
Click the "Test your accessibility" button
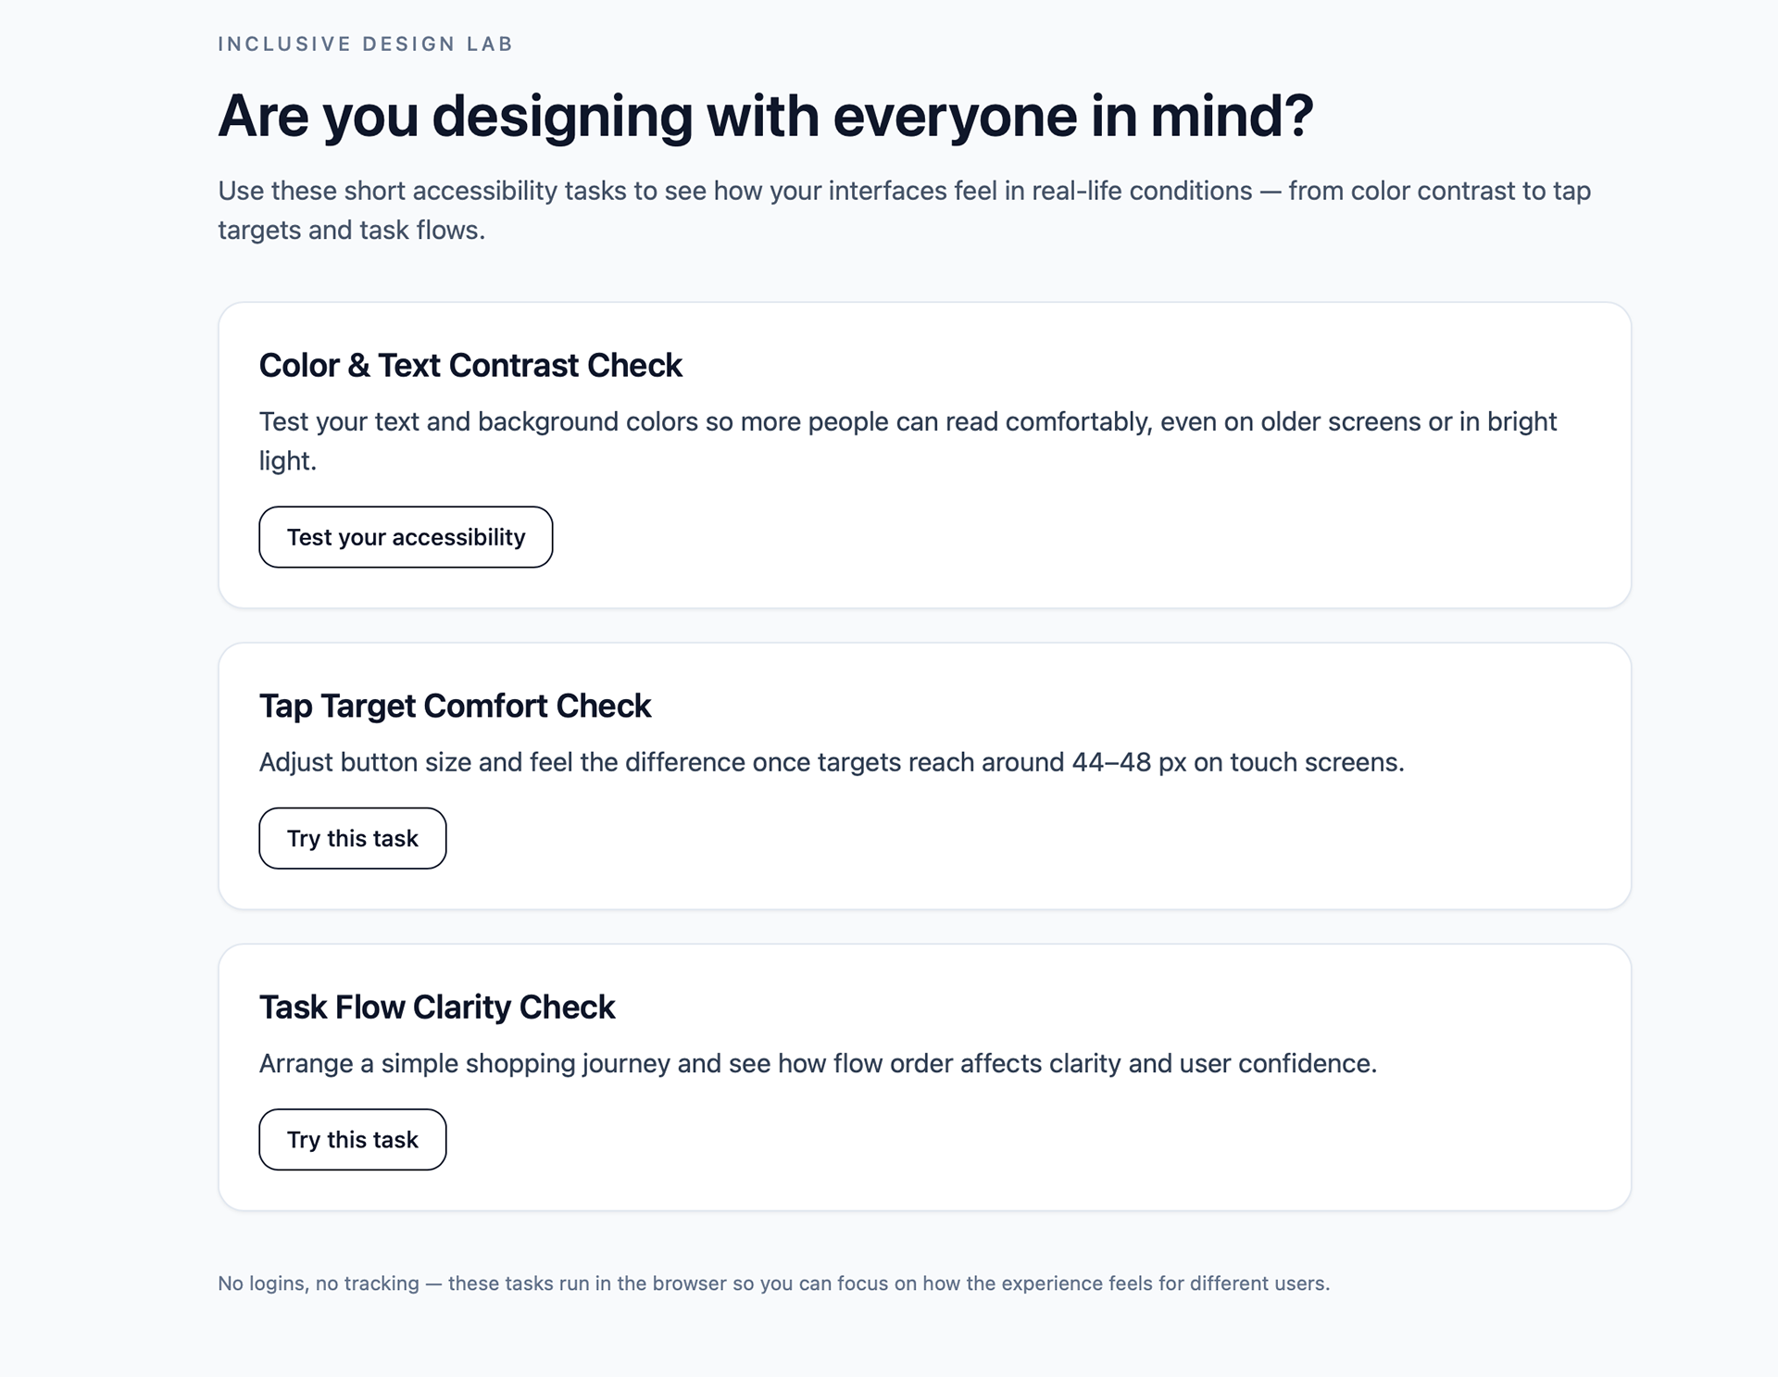(x=406, y=537)
